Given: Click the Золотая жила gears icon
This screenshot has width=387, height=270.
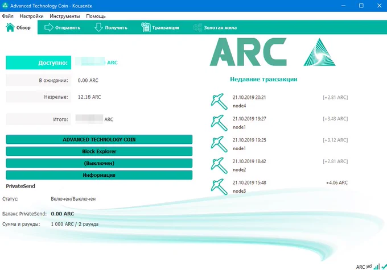Looking at the screenshot, I should click(x=197, y=27).
